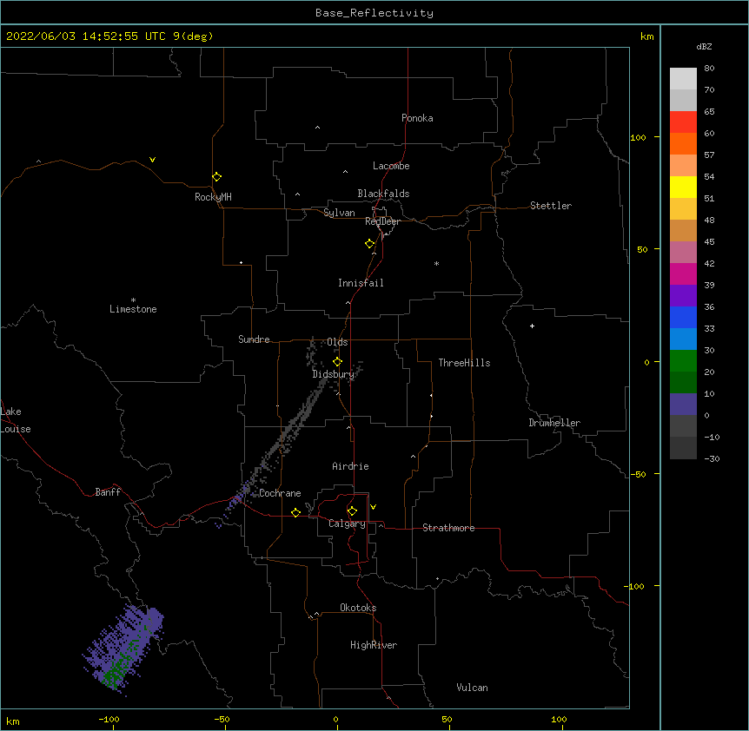Click the Stettler city label
749x731 pixels.
click(x=551, y=206)
